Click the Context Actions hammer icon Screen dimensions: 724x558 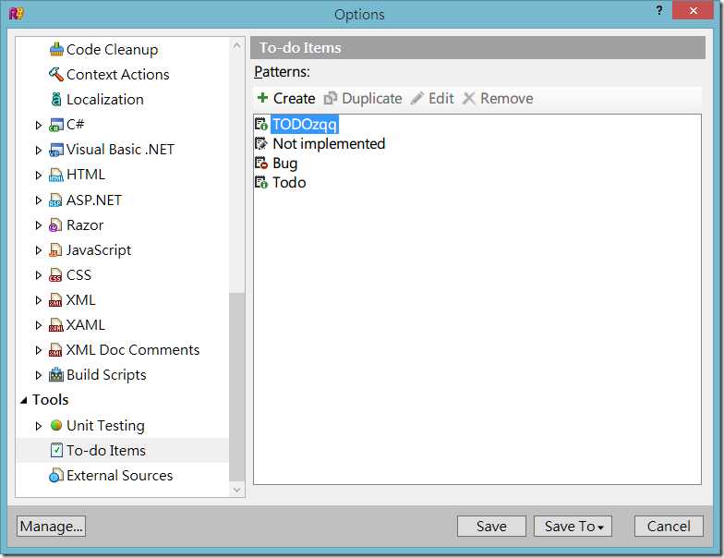56,74
